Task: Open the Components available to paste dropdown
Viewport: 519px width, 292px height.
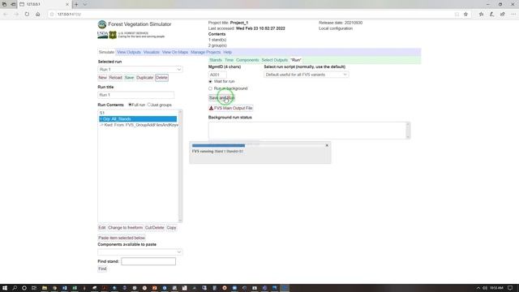Action: click(x=140, y=252)
